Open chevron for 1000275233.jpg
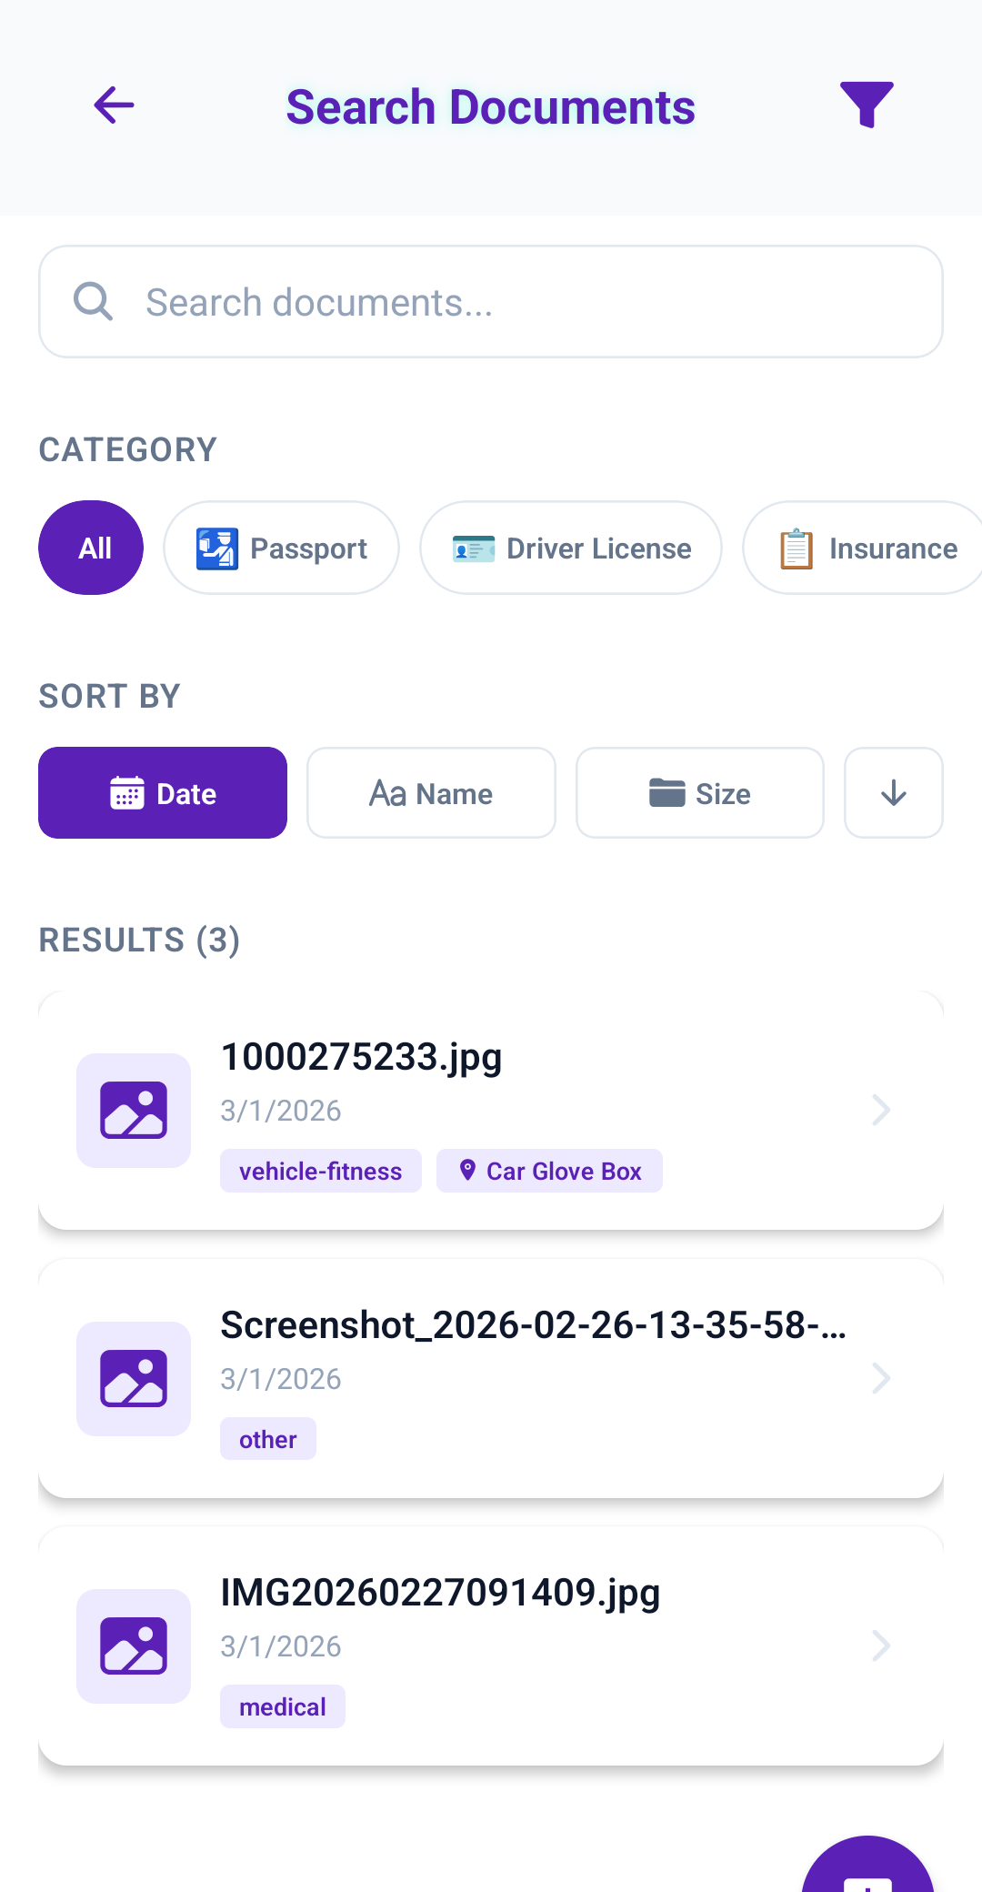 pyautogui.click(x=880, y=1111)
